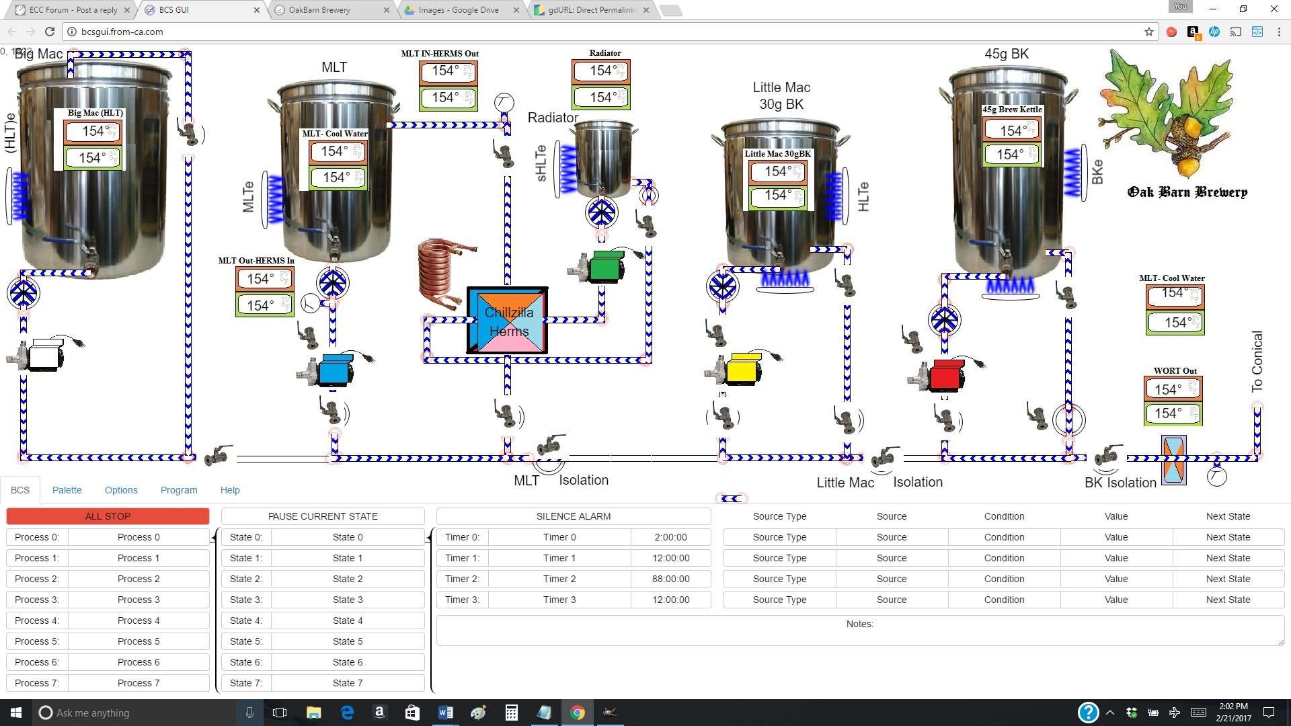
Task: Open File Explorer from taskbar
Action: 313,713
